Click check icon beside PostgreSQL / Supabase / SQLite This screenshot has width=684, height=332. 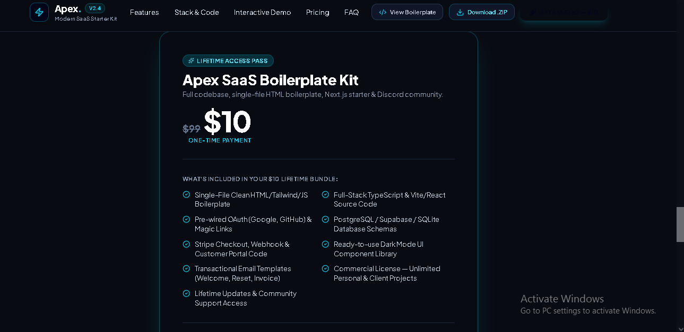(x=325, y=219)
